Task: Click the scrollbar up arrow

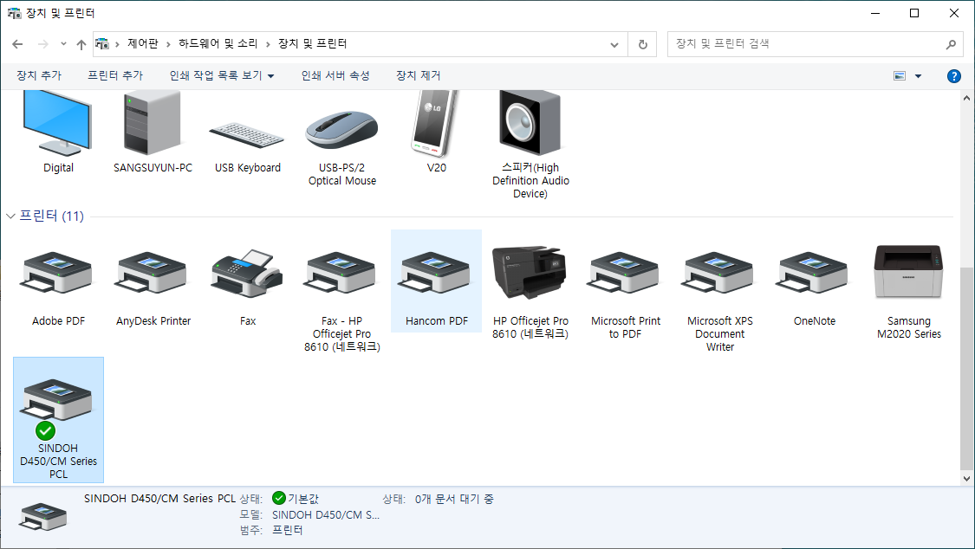Action: pyautogui.click(x=966, y=98)
